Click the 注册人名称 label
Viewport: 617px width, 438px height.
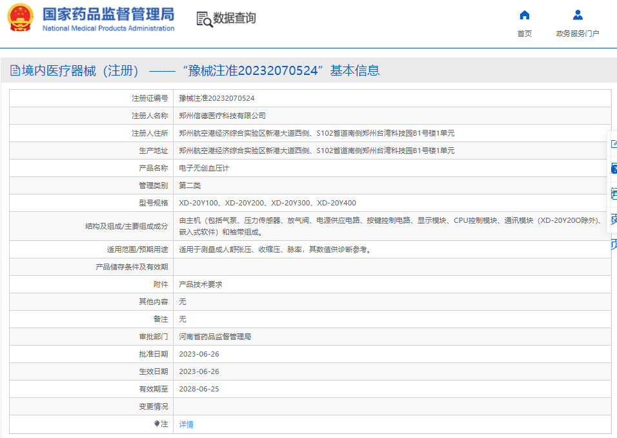pos(150,116)
